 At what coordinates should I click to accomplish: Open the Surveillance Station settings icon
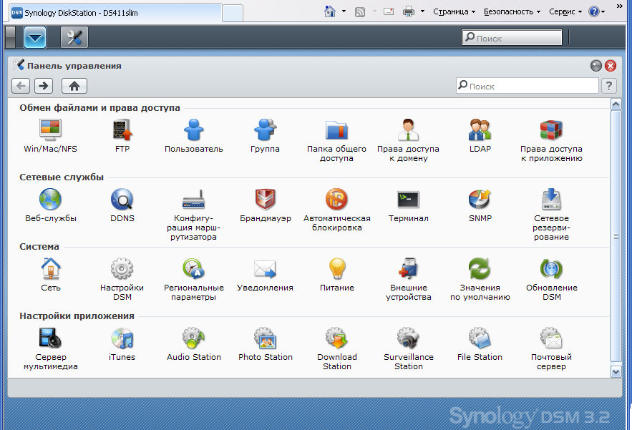click(x=408, y=338)
